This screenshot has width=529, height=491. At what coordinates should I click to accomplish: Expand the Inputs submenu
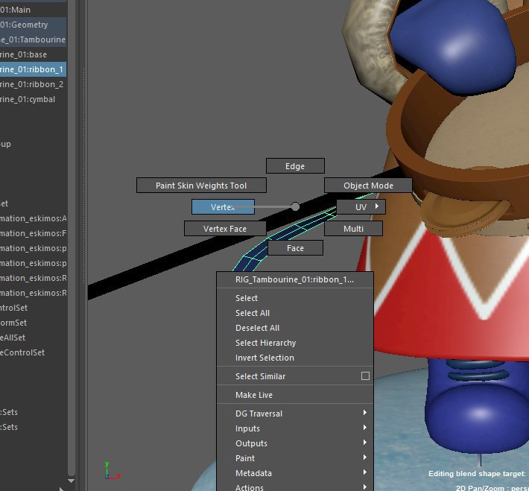pyautogui.click(x=295, y=428)
